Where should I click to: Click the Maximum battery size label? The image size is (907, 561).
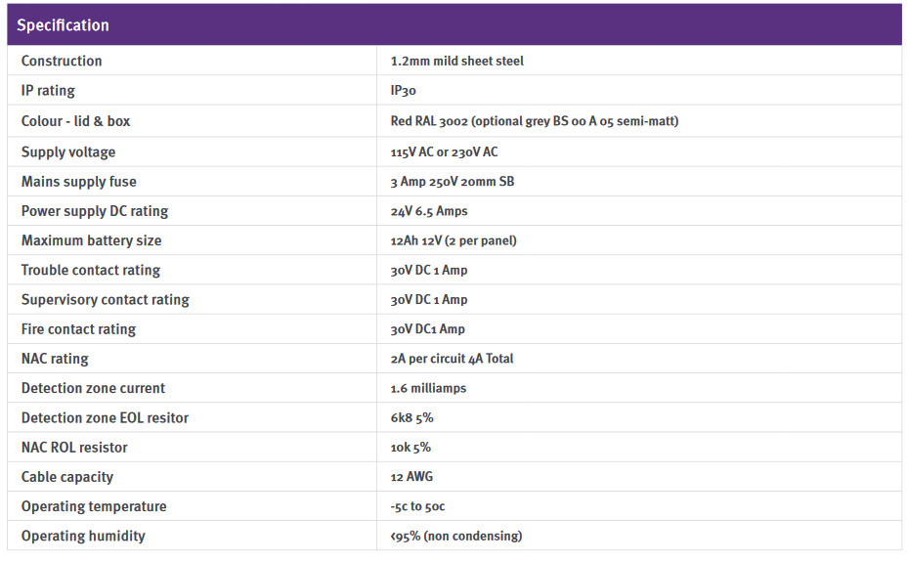click(91, 240)
